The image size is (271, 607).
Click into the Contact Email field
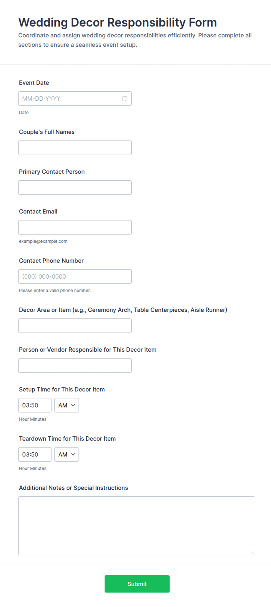pos(75,227)
